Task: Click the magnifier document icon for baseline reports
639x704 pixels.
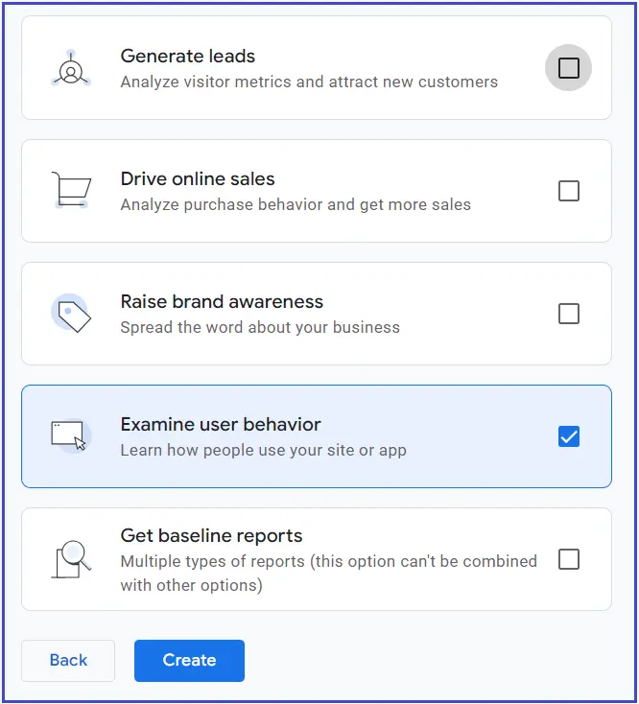Action: pyautogui.click(x=71, y=559)
